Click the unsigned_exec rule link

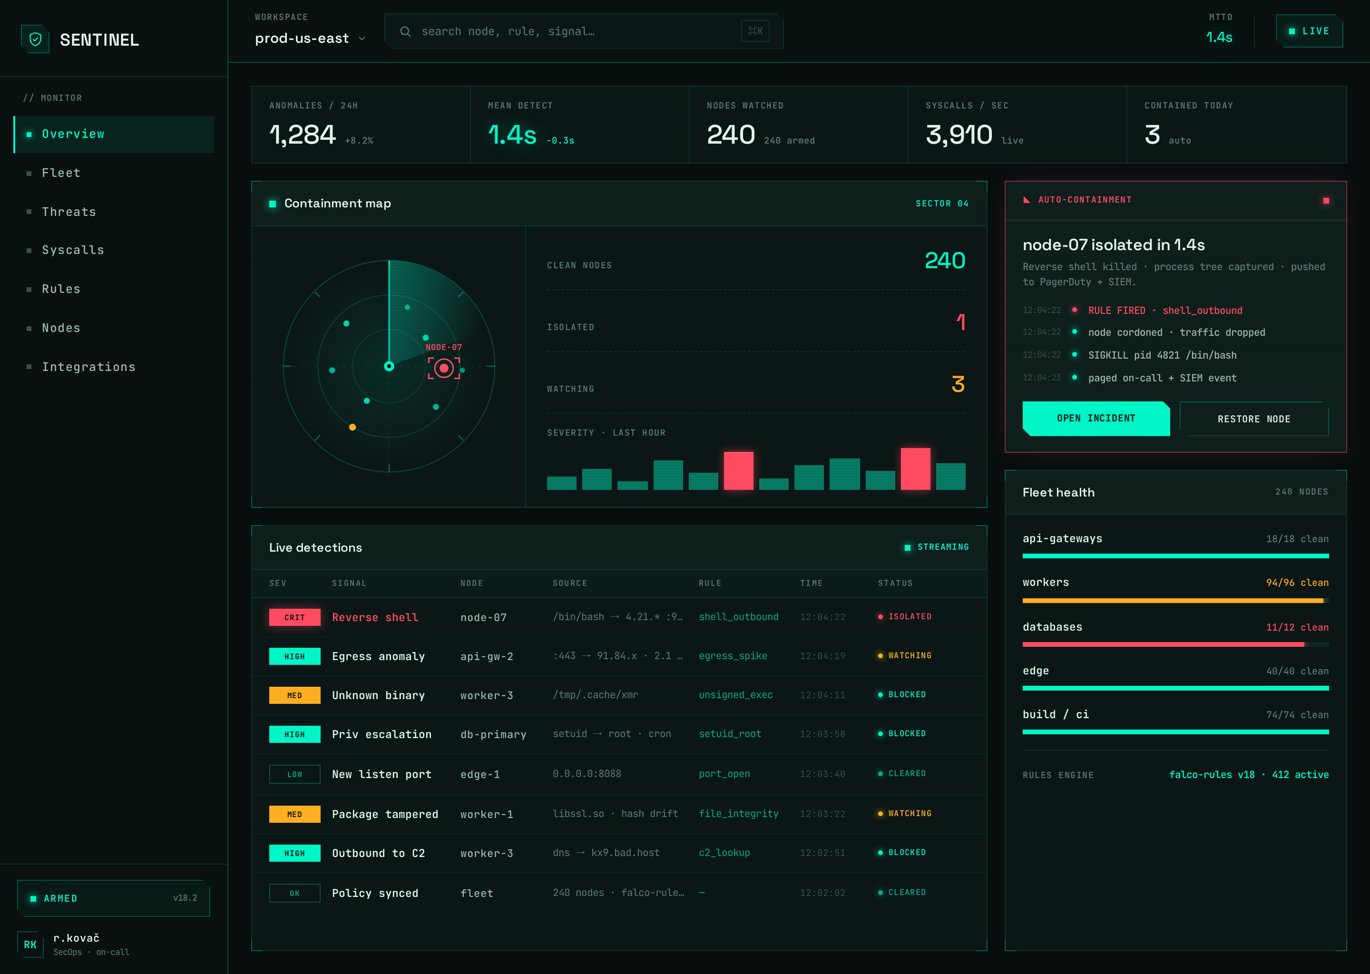[x=735, y=694]
